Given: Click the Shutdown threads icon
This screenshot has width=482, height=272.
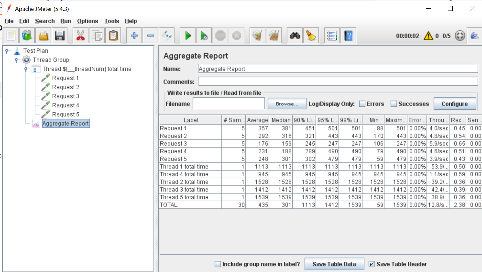Looking at the screenshot, I should point(237,35).
